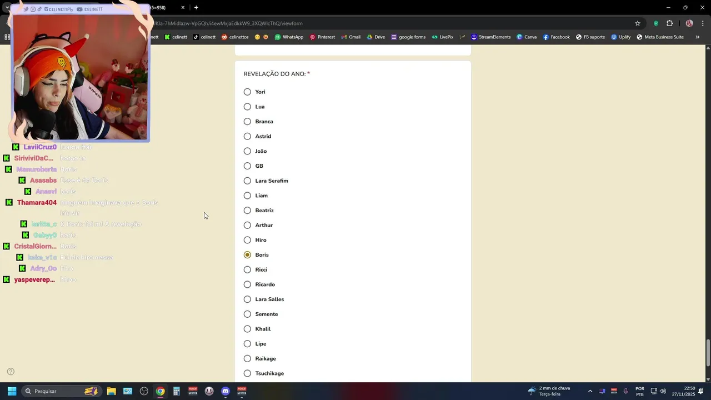Click the selected Boris radio button
The height and width of the screenshot is (400, 711).
(x=247, y=255)
